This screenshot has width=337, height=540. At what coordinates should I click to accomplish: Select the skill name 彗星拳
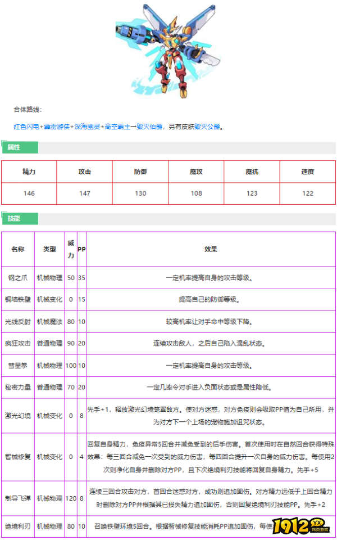click(x=18, y=366)
